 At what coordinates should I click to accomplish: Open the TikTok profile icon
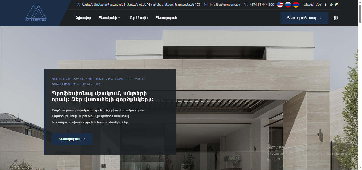(331, 5)
